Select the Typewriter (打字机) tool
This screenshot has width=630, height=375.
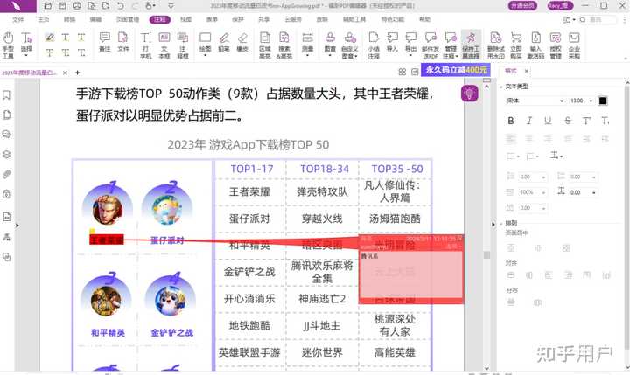tap(146, 45)
